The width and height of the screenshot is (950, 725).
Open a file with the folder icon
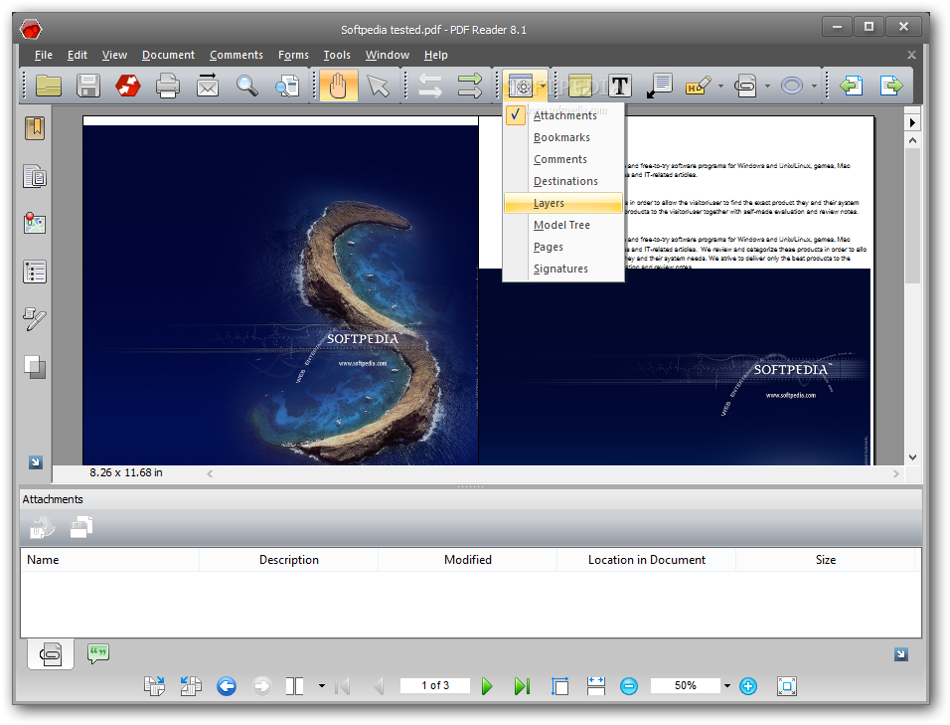(x=49, y=86)
